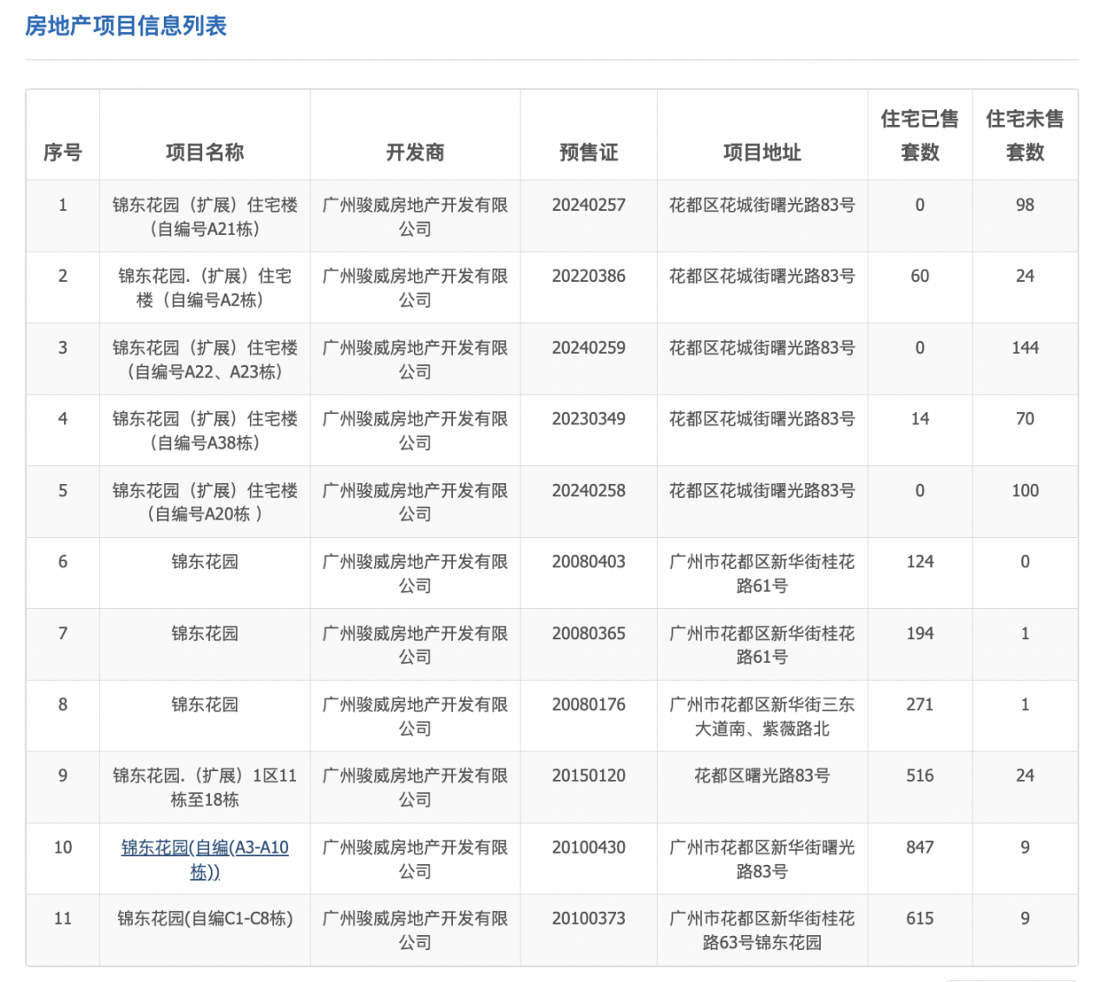Click the 房地产项目信息列表 heading
The image size is (1101, 982).
(x=126, y=26)
